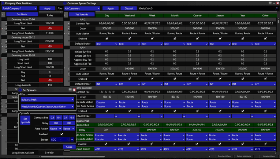
Task: Close the Set Spreads dialog with red X
Action: click(74, 90)
